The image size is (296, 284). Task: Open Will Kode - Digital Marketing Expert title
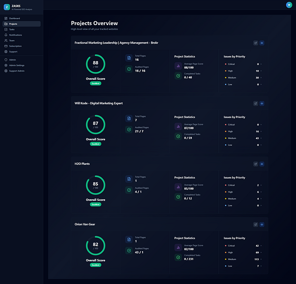click(99, 103)
